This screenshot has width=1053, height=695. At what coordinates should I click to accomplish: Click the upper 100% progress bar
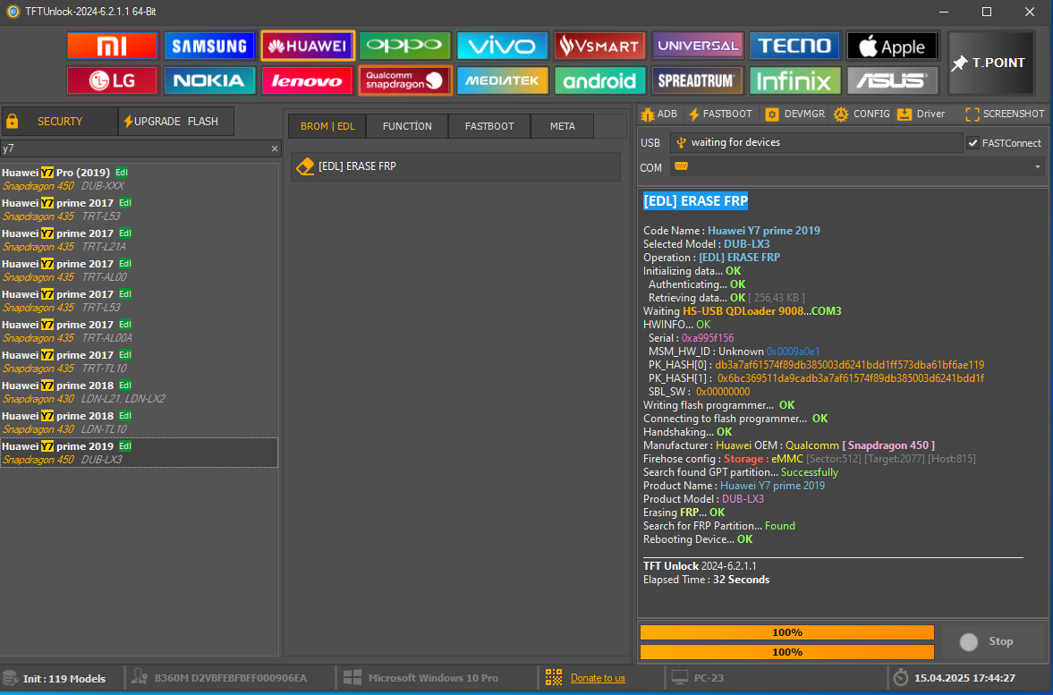tap(787, 632)
